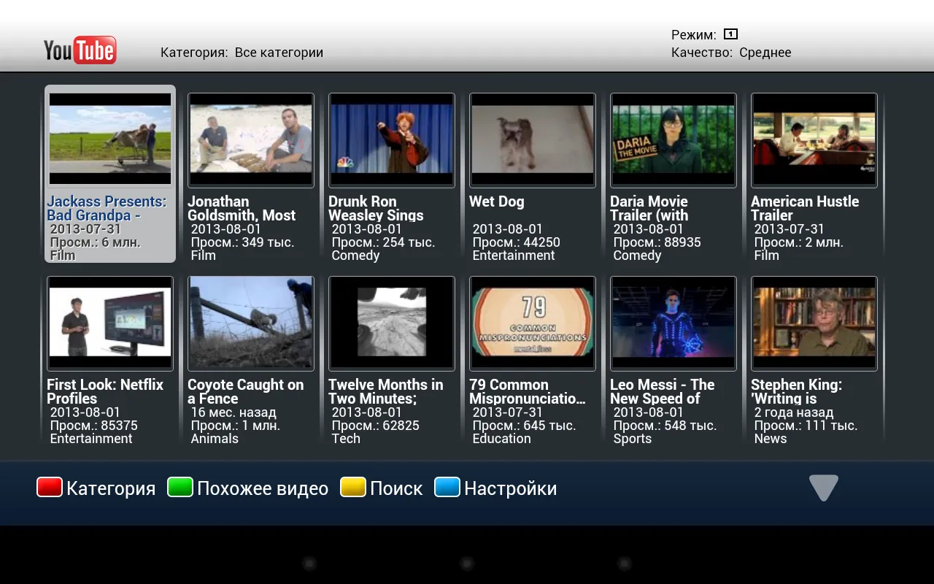The width and height of the screenshot is (934, 584).
Task: Click the "Daria Movie Trailer (with" title
Action: coord(649,208)
